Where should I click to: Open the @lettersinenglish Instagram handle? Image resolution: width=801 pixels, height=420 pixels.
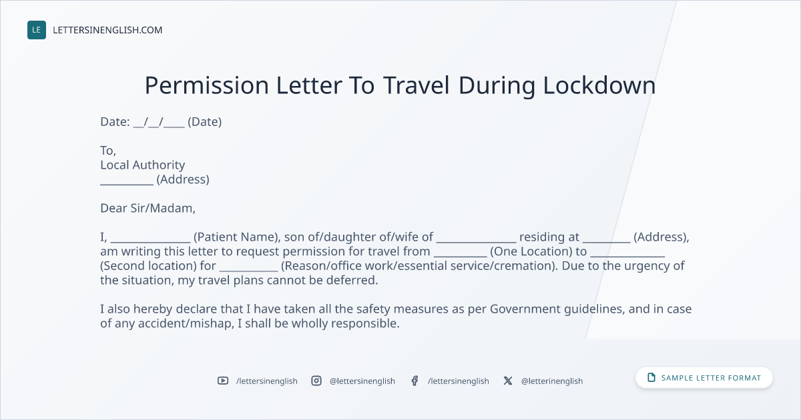tap(362, 381)
